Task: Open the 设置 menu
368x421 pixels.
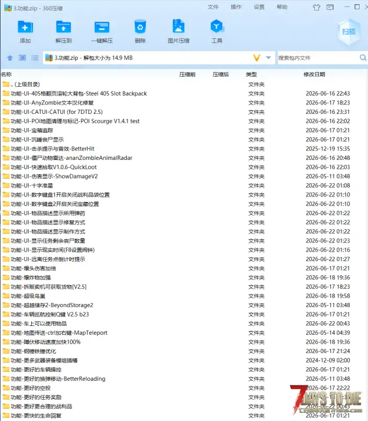Action: [259, 7]
